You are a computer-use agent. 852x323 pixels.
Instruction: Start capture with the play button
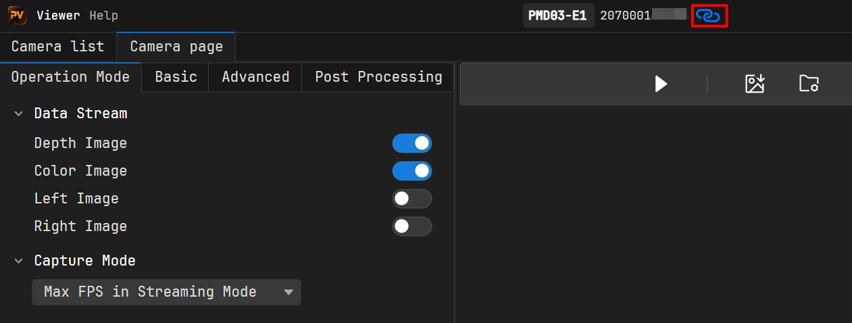[661, 84]
